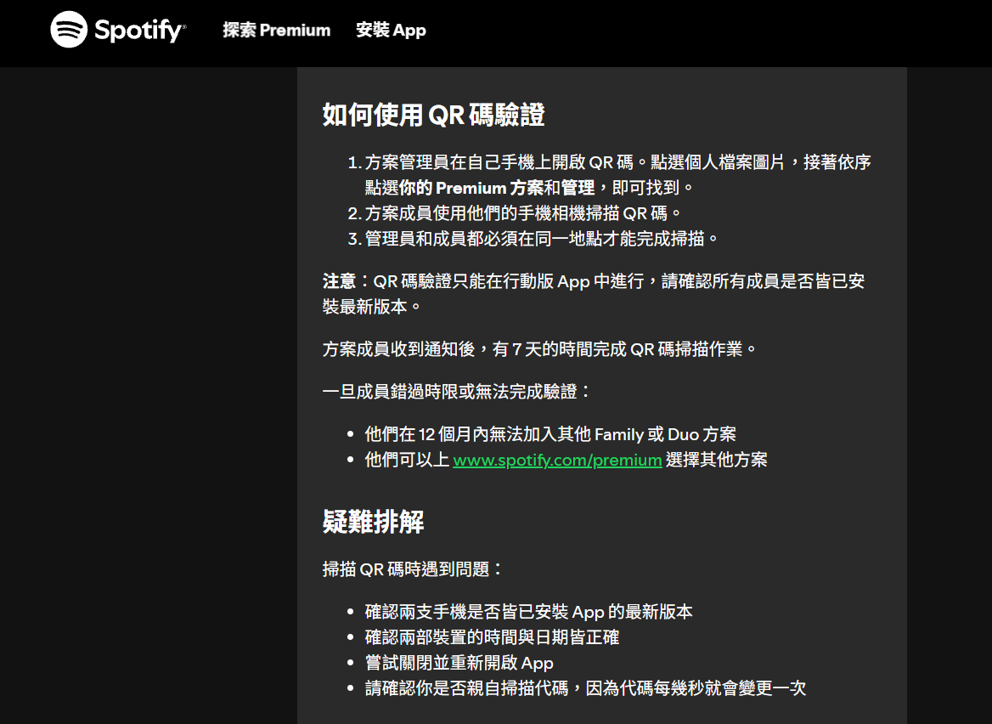
Task: Click the bullet about 12 個月內無法加入其他 Family 或 Duo 方案
Action: tap(550, 434)
